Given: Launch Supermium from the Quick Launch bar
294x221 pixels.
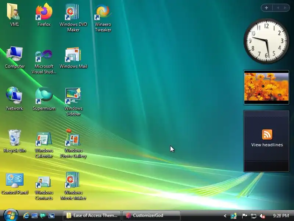Looking at the screenshot, I should click(43, 215).
